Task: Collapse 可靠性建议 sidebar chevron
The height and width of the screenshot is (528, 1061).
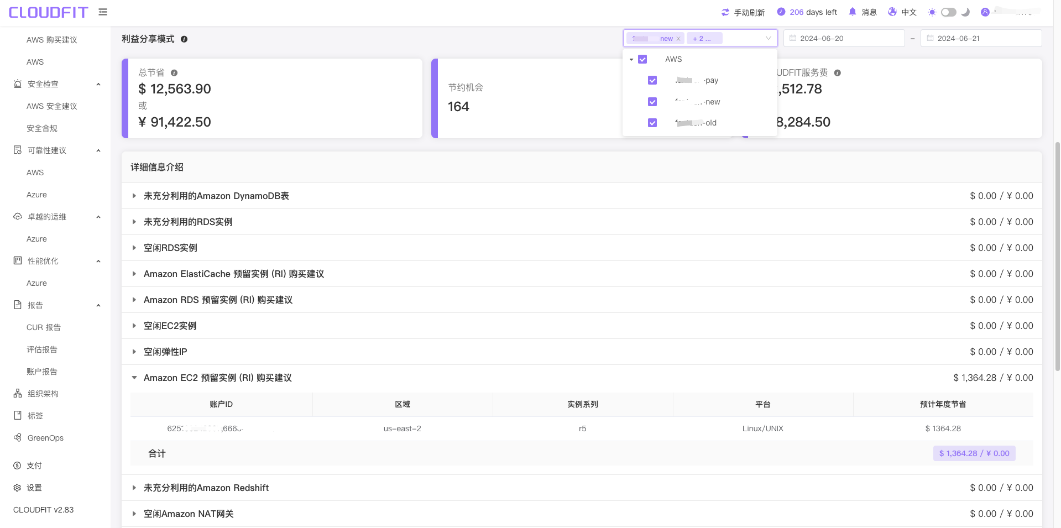Action: pos(98,150)
